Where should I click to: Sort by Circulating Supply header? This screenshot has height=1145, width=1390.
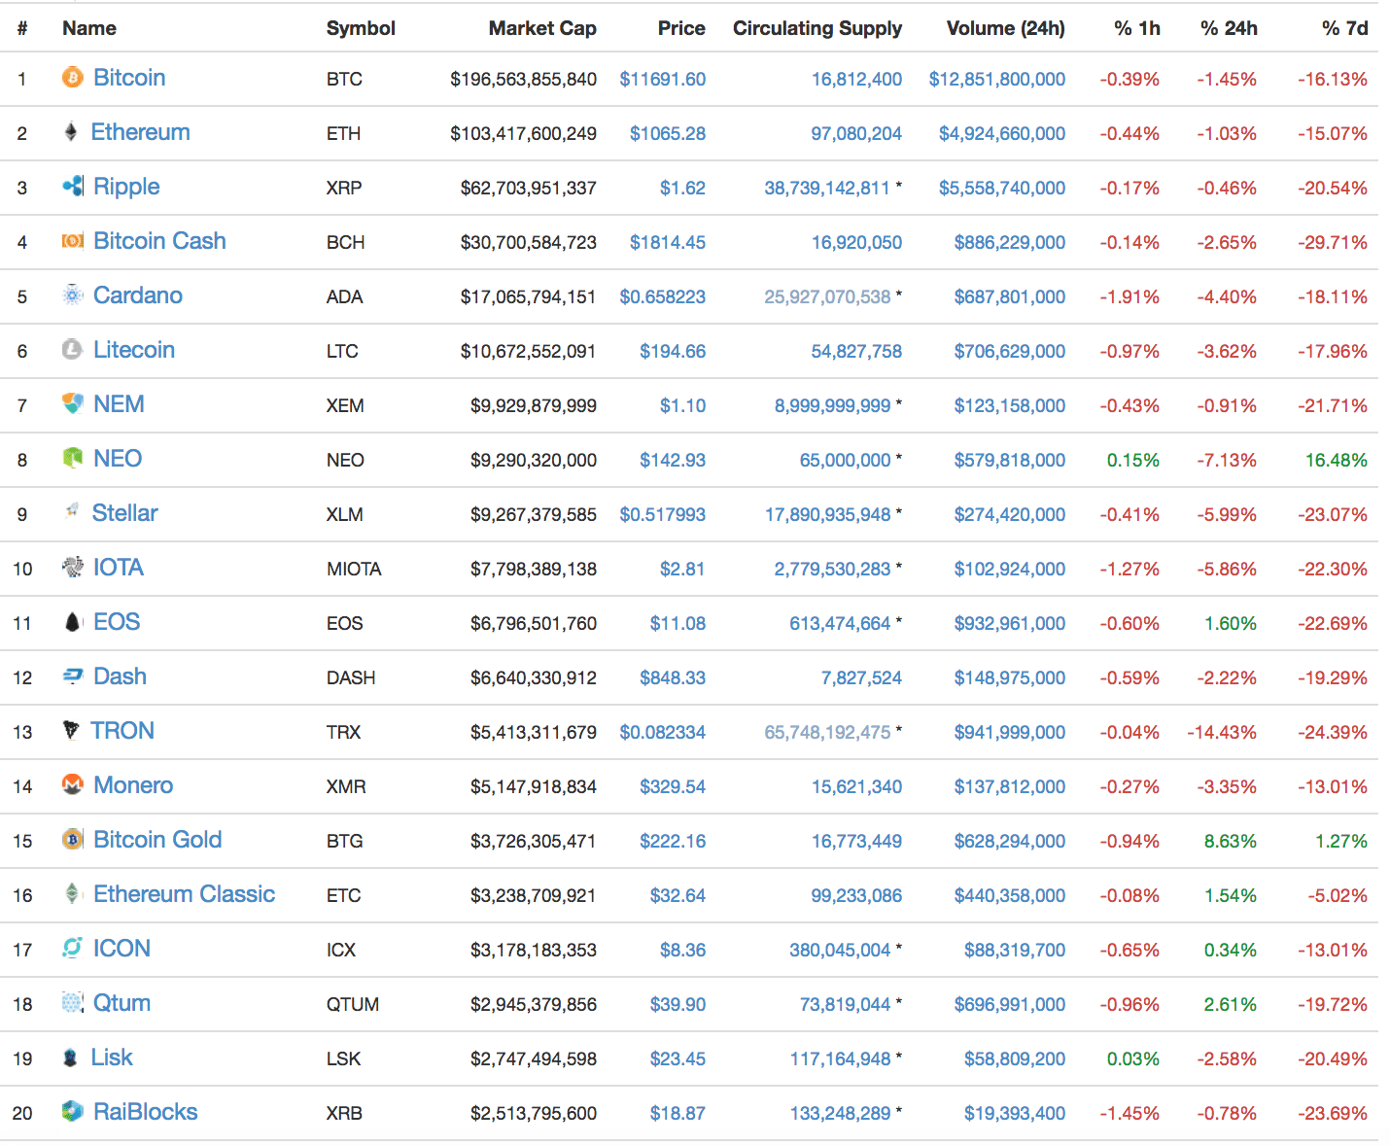click(x=817, y=28)
